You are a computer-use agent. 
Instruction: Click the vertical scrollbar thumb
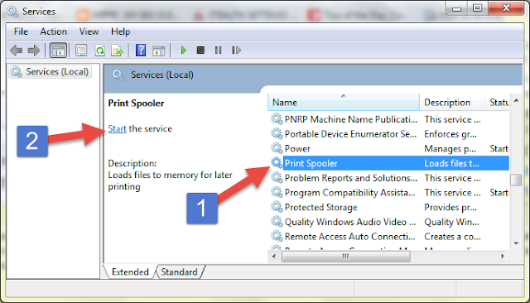tap(516, 180)
